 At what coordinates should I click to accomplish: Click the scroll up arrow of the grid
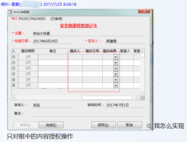point(142,51)
